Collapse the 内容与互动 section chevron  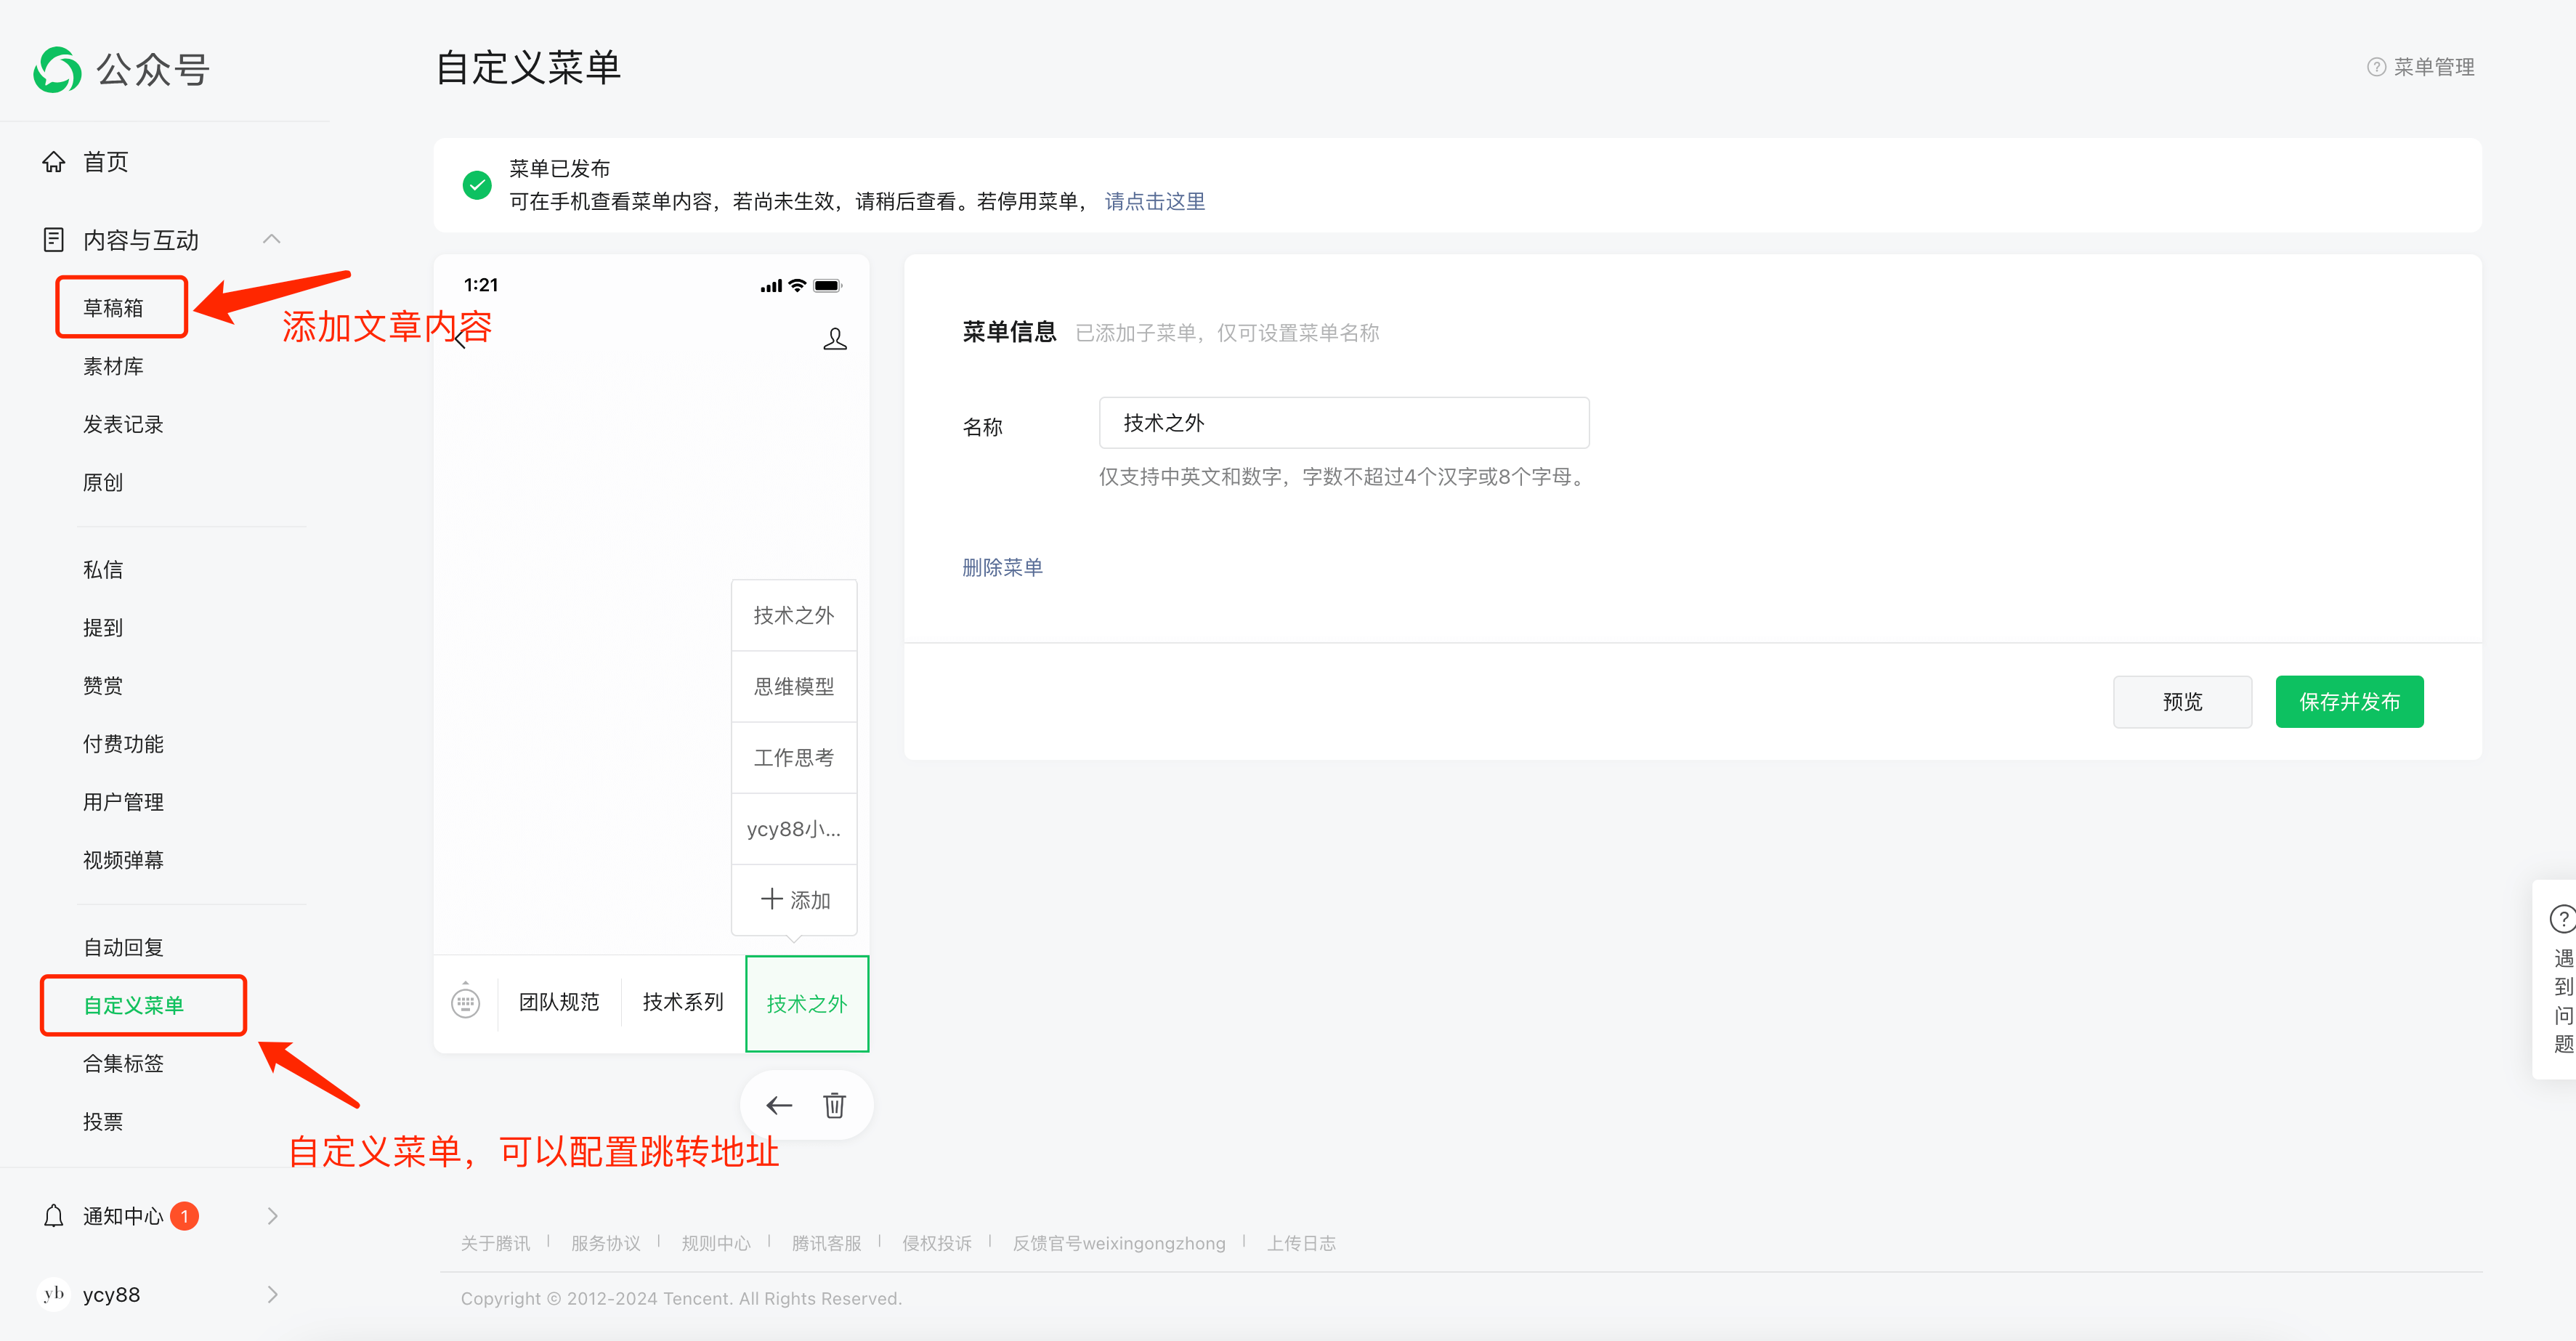[x=271, y=239]
